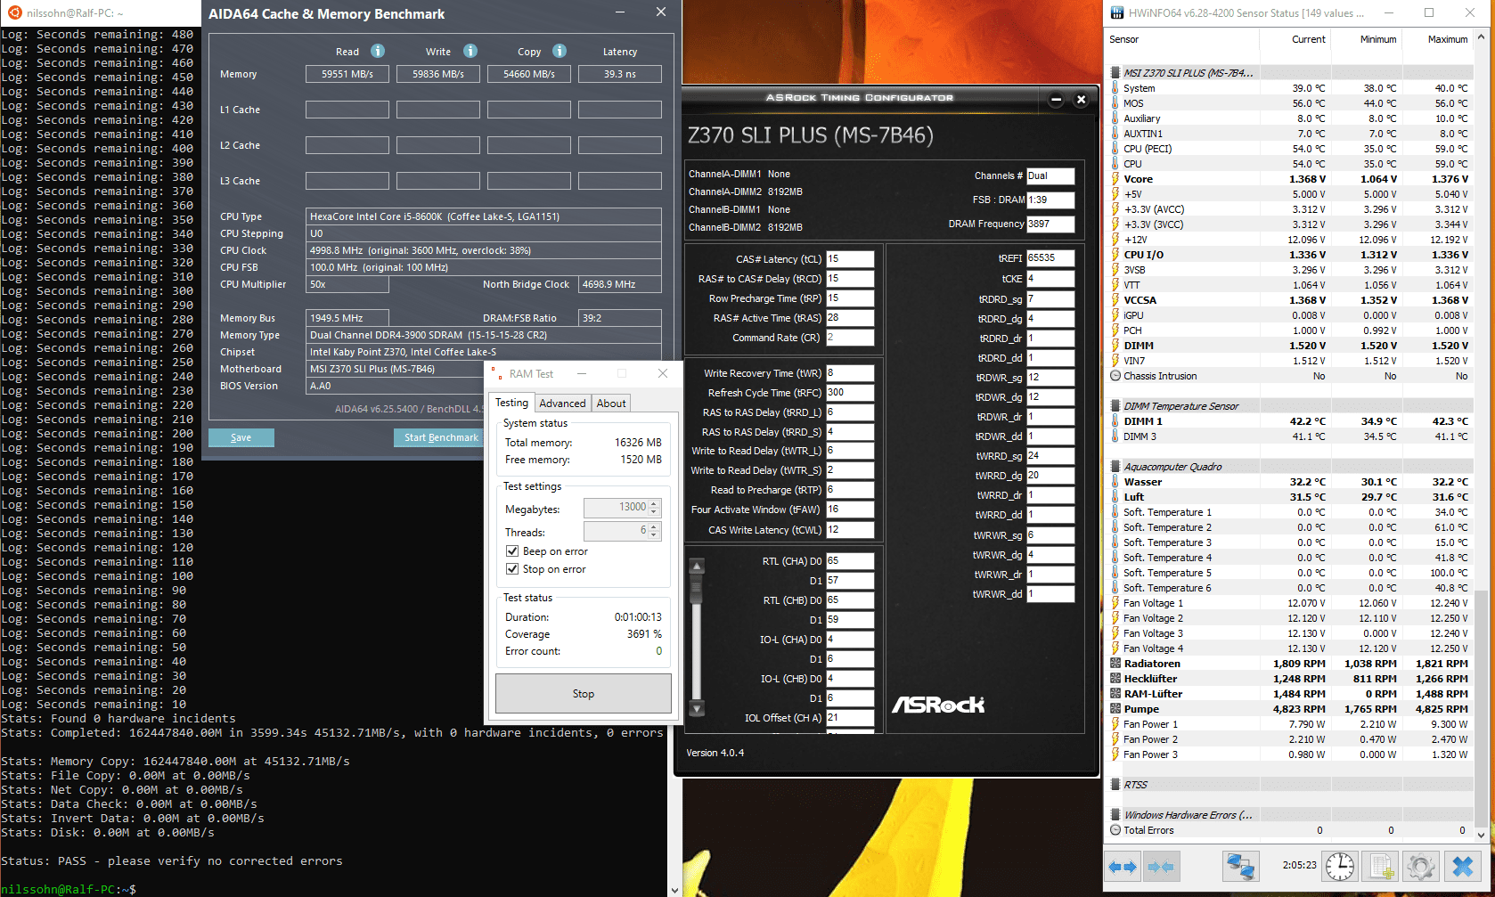Screen dimensions: 1495x897
Task: Click the DRAM Frequency field in ASRock
Action: 1050,224
